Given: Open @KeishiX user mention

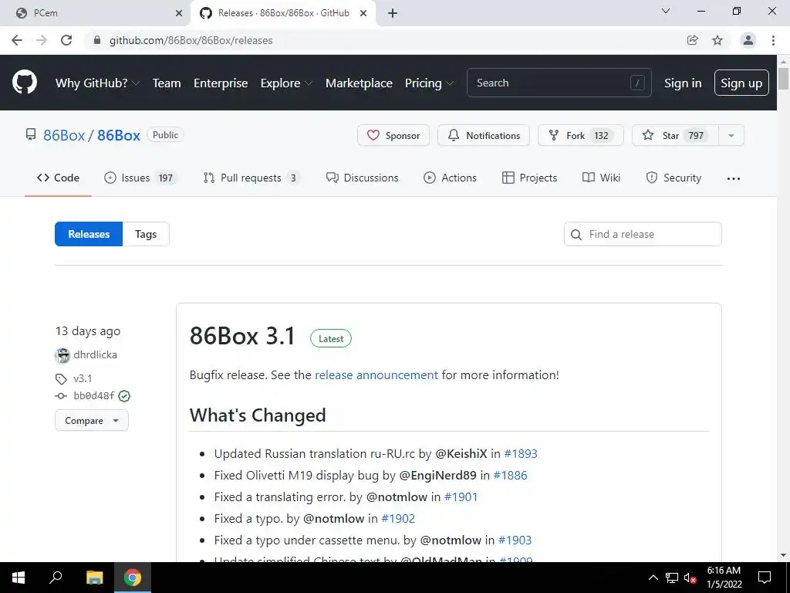Looking at the screenshot, I should 461,453.
